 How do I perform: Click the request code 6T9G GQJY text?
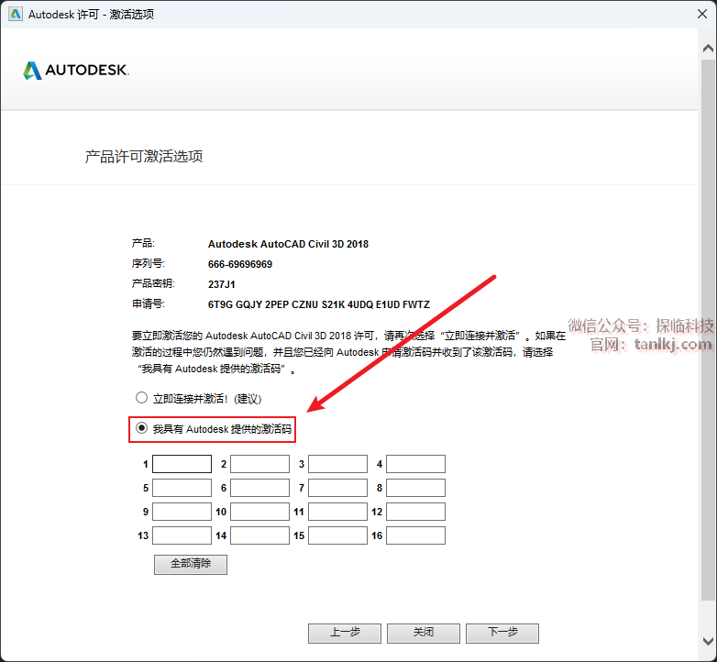[319, 304]
